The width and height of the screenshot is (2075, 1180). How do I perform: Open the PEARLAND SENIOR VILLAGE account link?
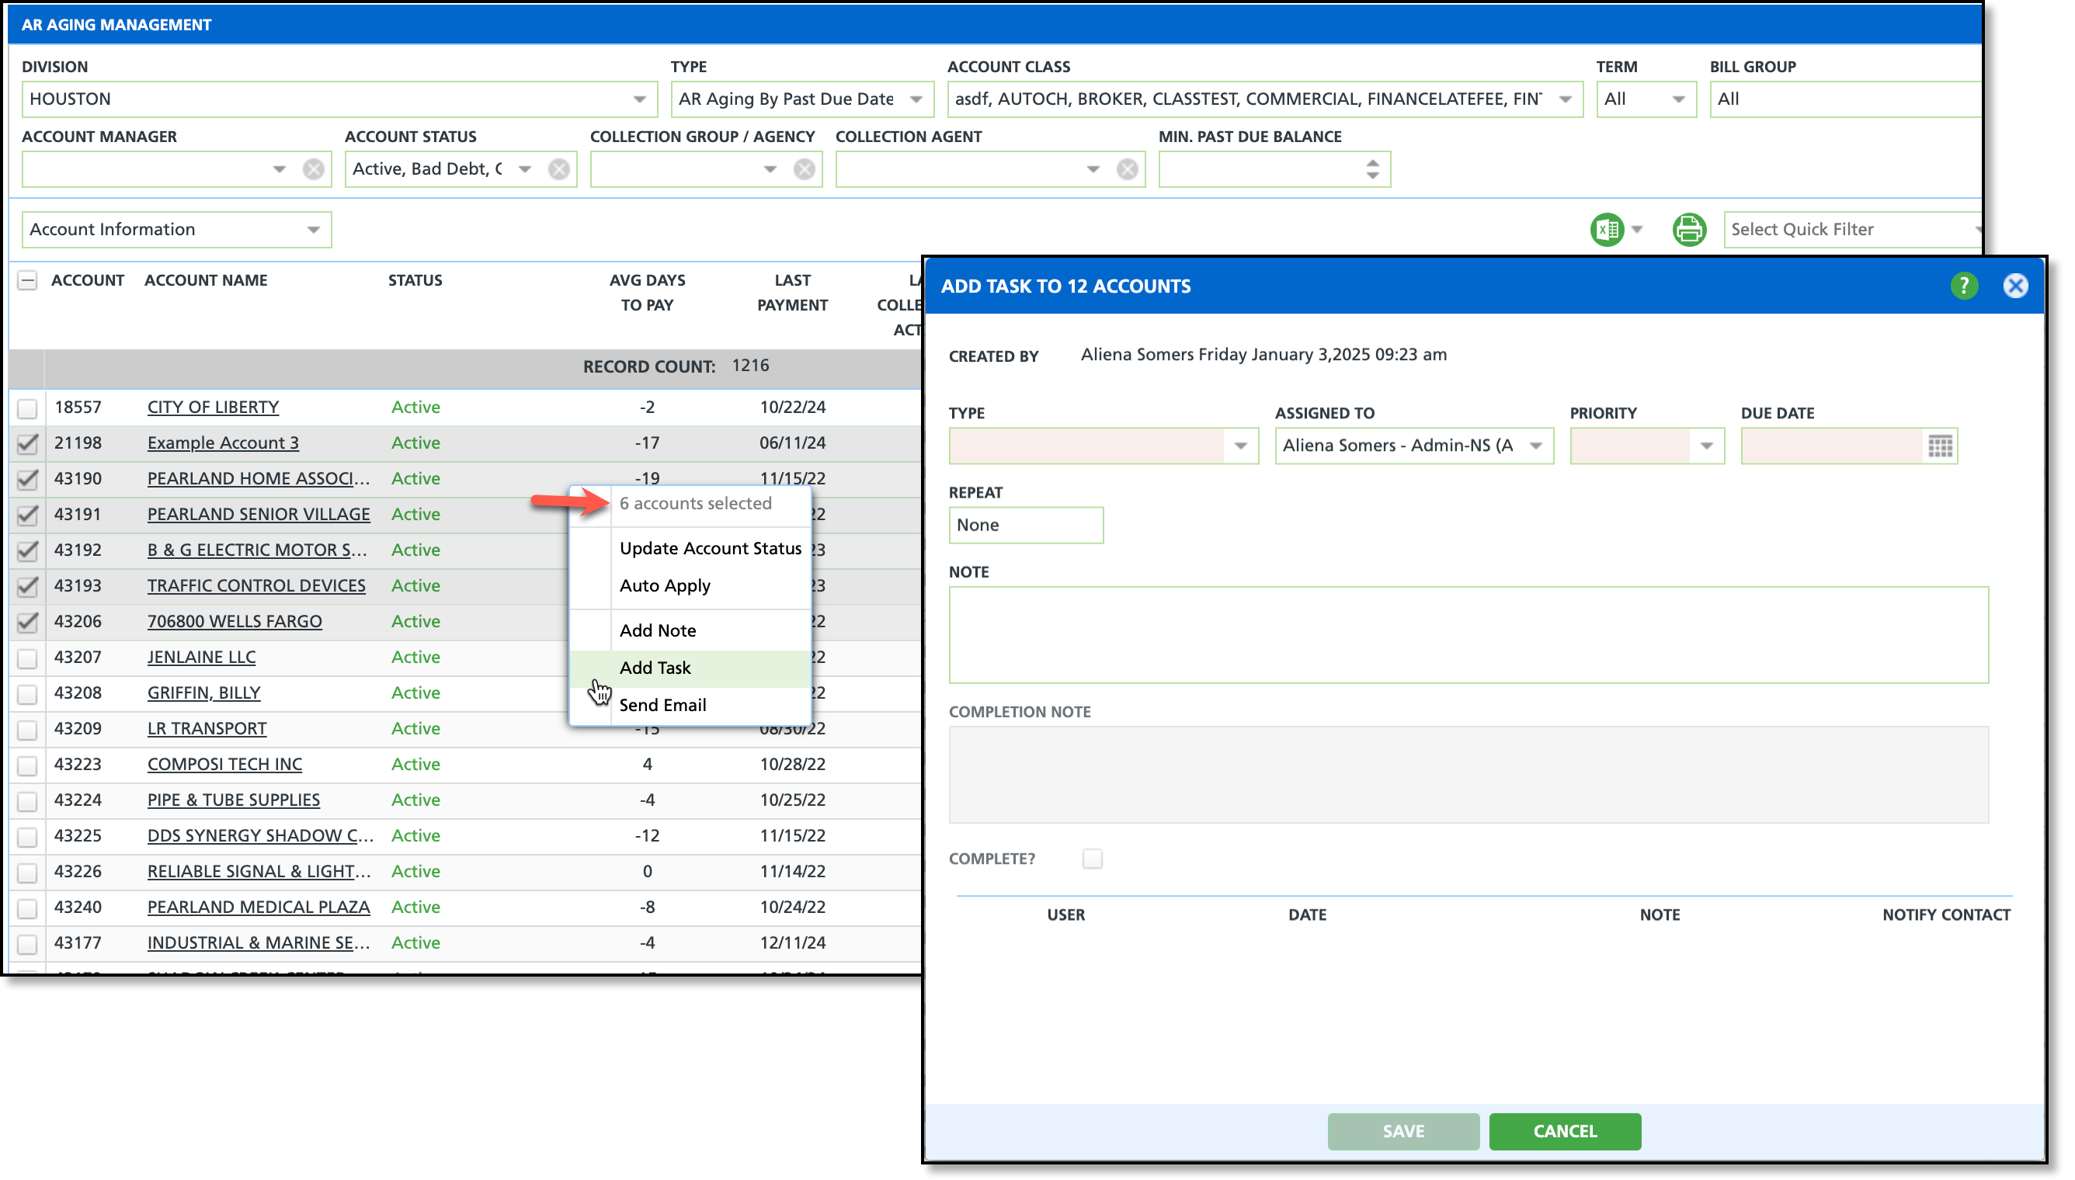pos(258,514)
